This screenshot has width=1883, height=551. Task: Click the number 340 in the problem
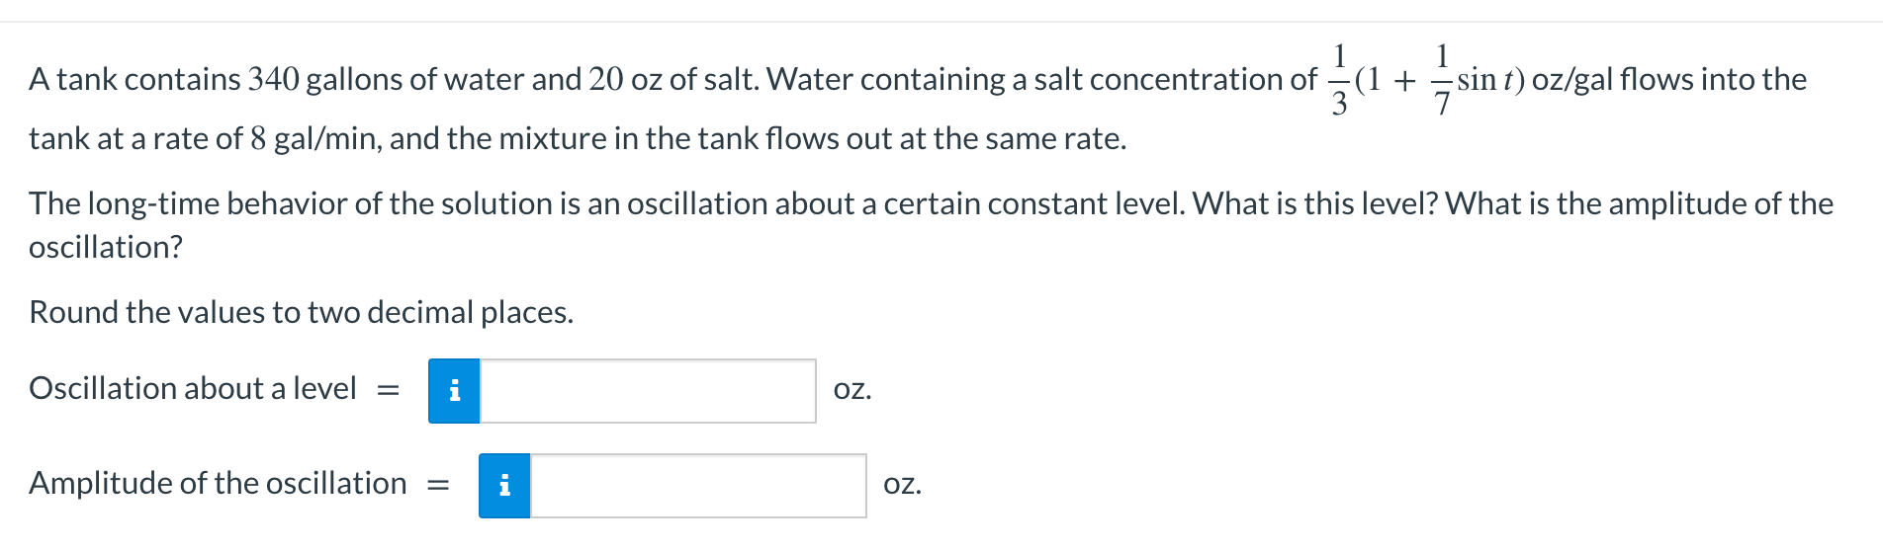(273, 79)
